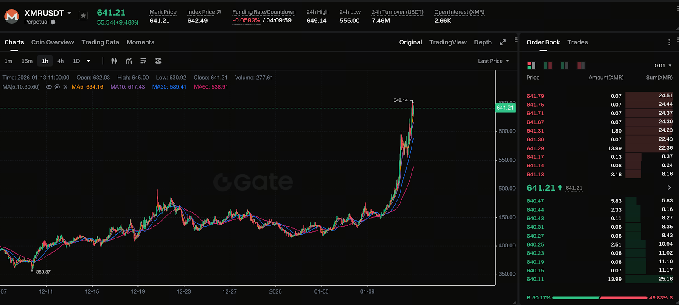Click the 359.87 low marker on chart
The image size is (679, 305).
(x=43, y=272)
